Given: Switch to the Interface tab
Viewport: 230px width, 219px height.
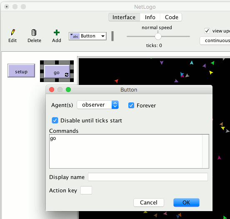Looking at the screenshot, I should pos(124,17).
